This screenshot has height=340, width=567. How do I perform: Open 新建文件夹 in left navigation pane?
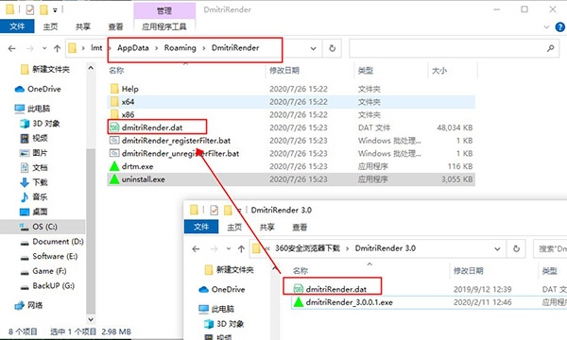point(51,69)
